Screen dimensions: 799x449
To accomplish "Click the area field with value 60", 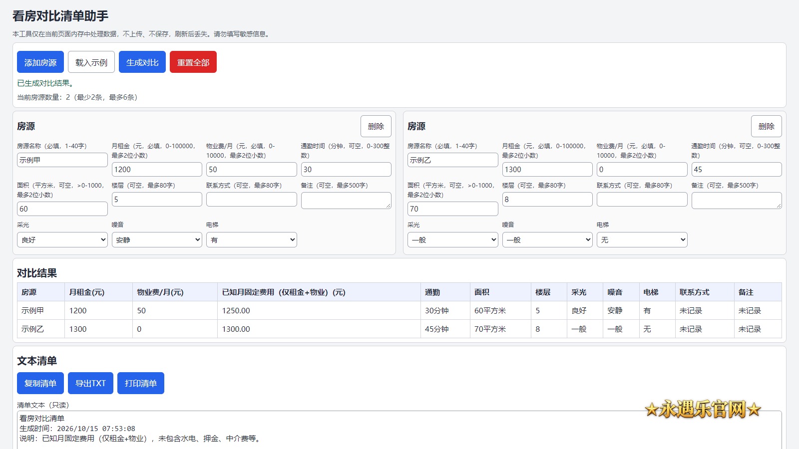I will coord(62,209).
